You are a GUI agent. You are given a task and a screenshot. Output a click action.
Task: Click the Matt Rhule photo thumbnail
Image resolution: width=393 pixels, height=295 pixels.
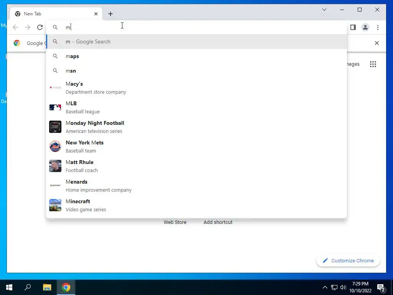click(55, 166)
